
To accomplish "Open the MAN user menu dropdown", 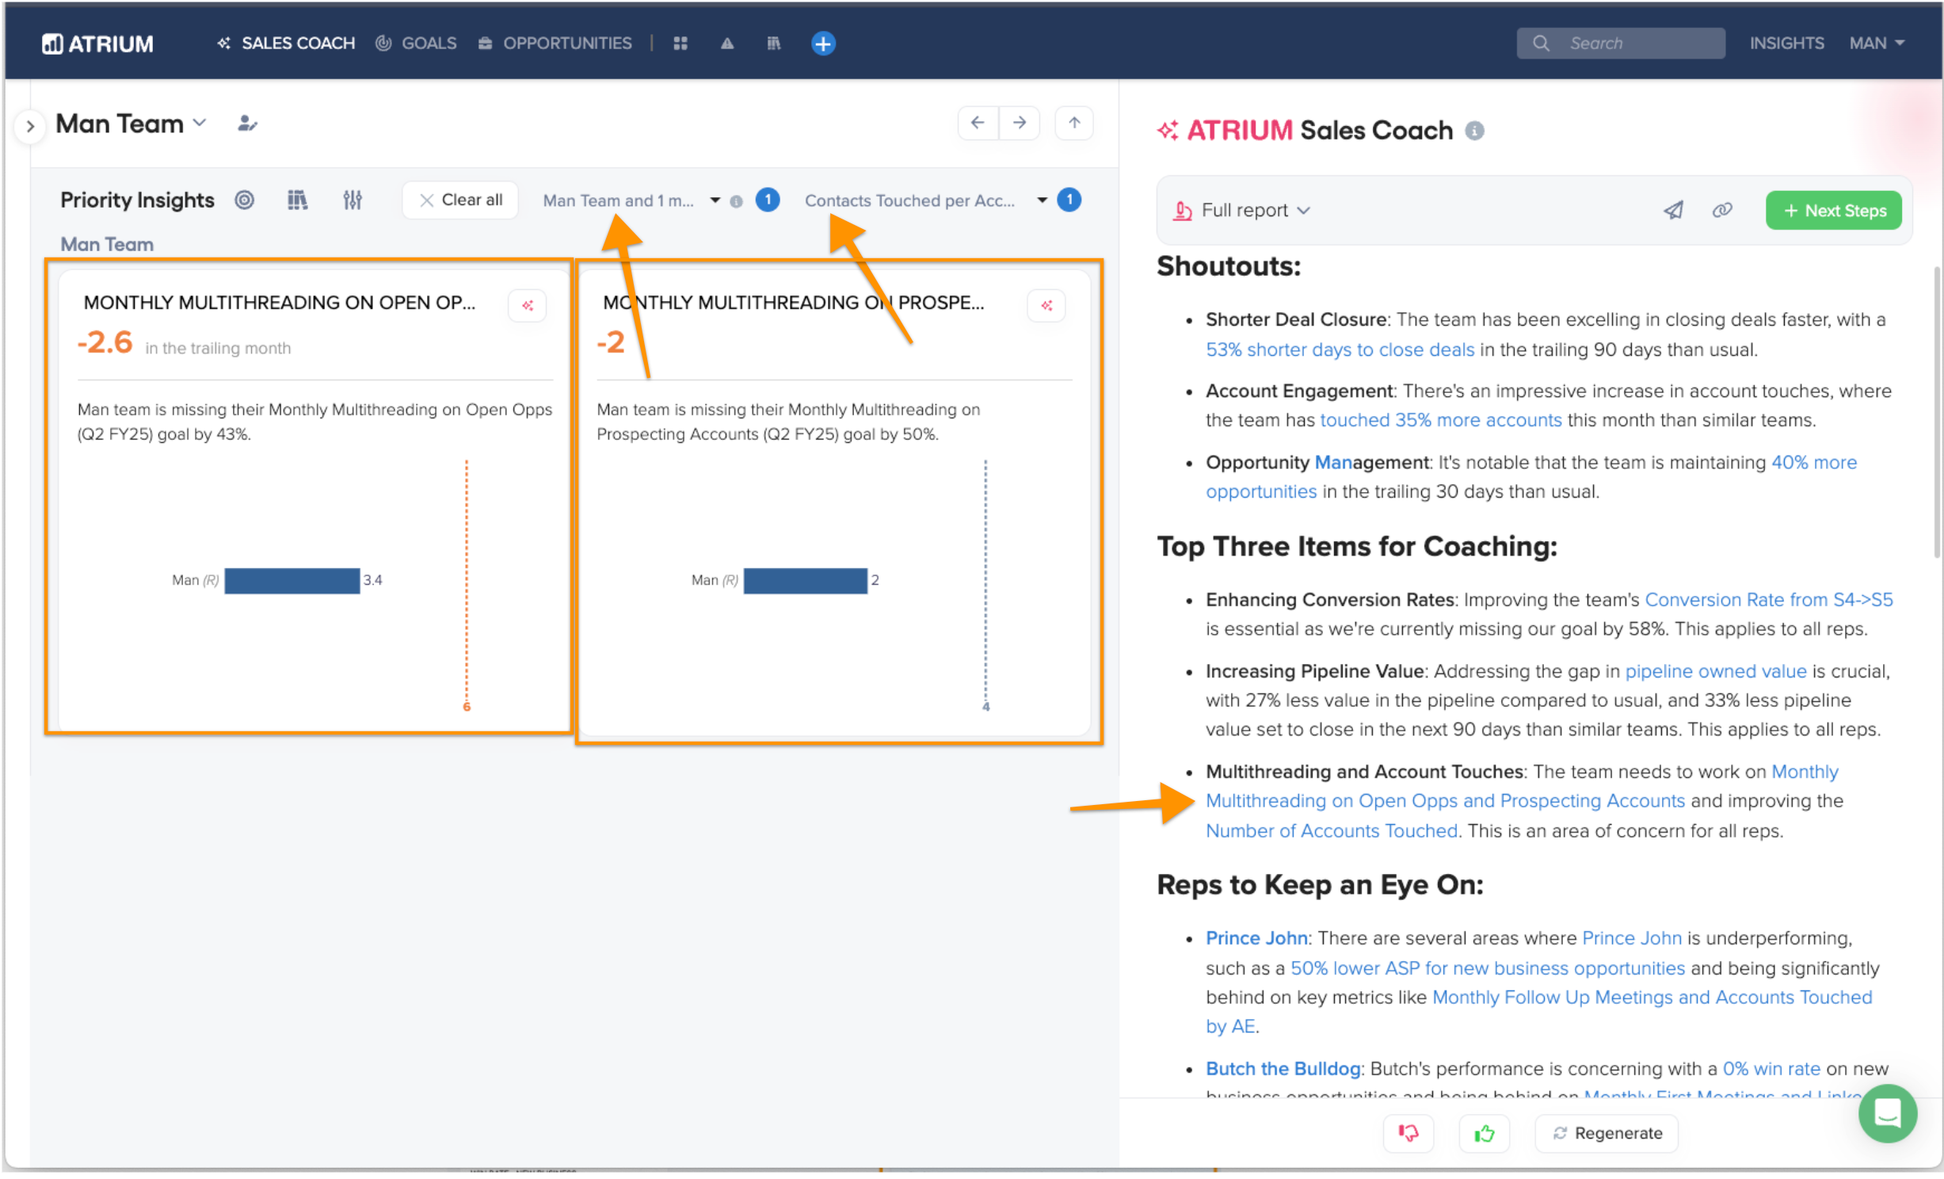I will click(1876, 43).
